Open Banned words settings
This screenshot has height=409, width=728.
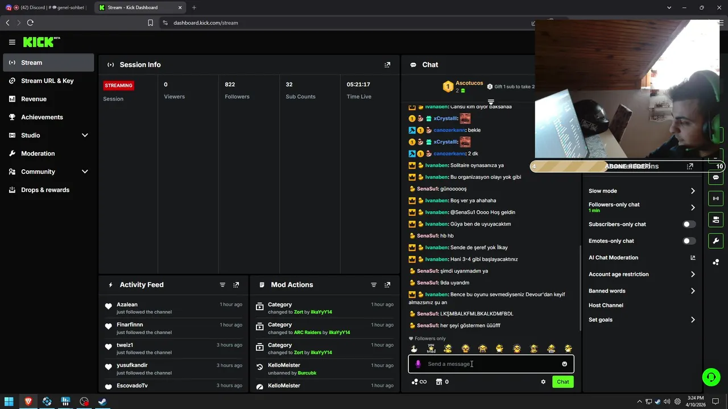pos(642,291)
